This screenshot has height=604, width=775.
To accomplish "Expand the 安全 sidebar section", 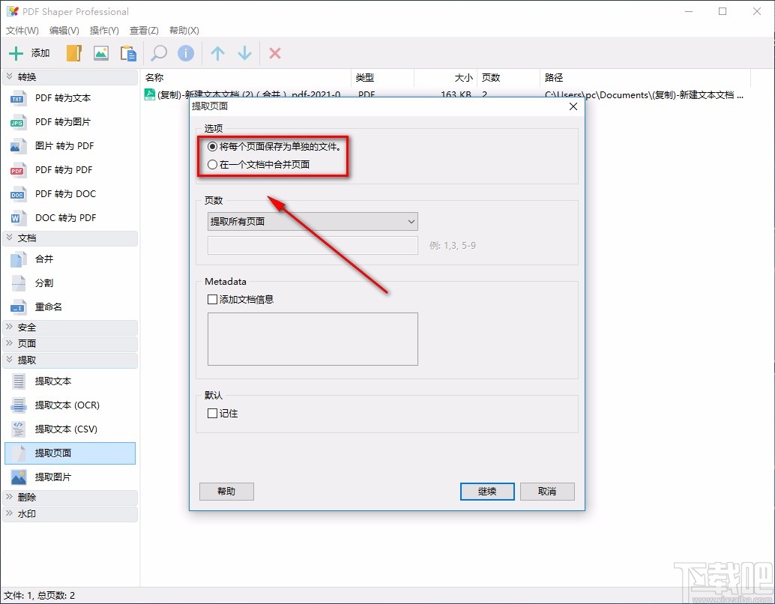I will click(25, 327).
